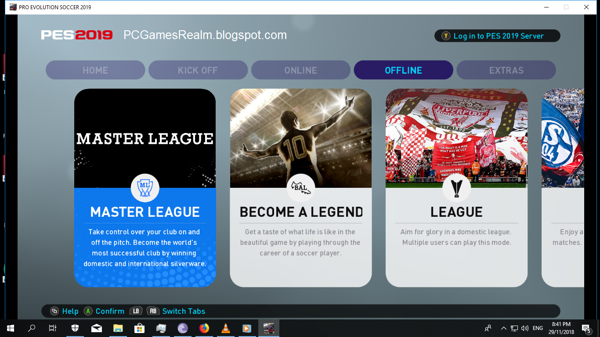600x337 pixels.
Task: Open Task View in the taskbar
Action: coord(53,328)
